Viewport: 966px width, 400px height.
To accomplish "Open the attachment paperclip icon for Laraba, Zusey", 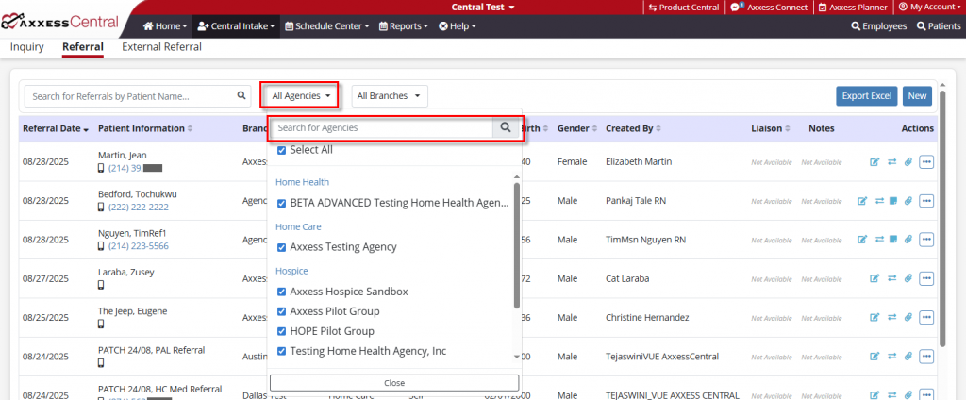I will 908,278.
